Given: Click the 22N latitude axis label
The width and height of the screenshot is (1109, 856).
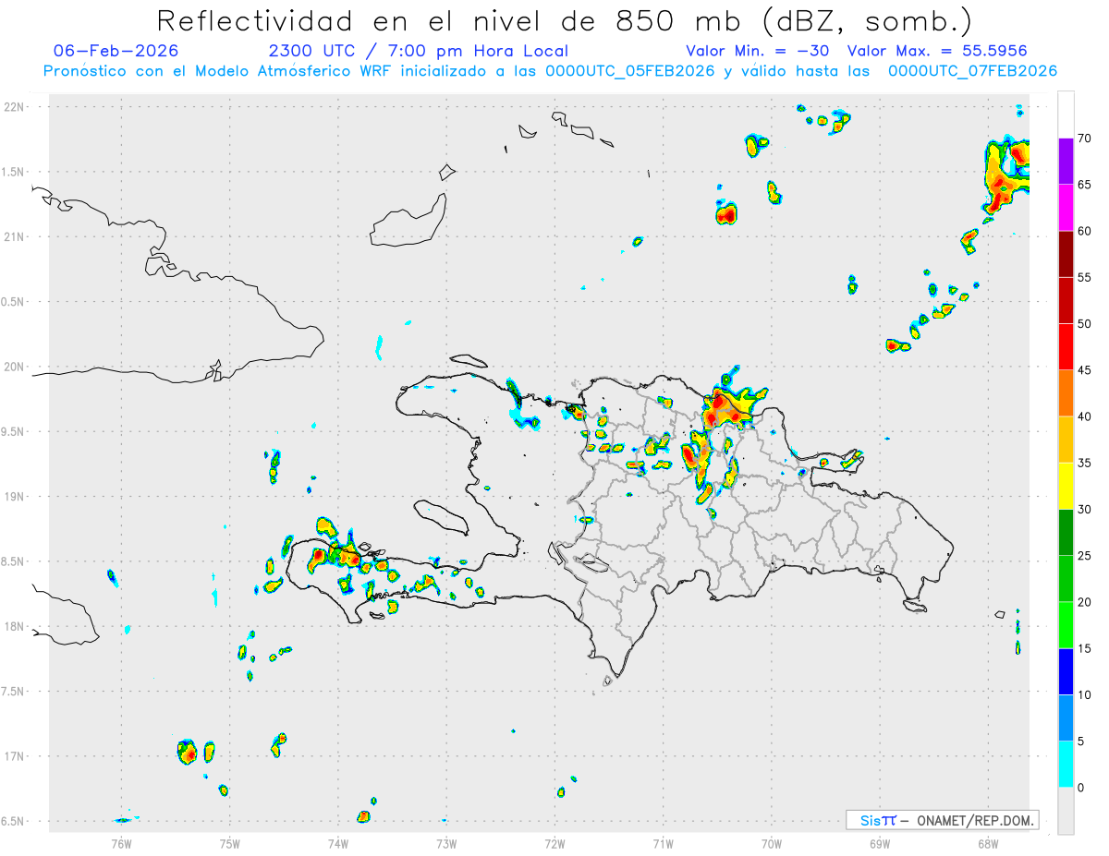Looking at the screenshot, I should (x=16, y=107).
